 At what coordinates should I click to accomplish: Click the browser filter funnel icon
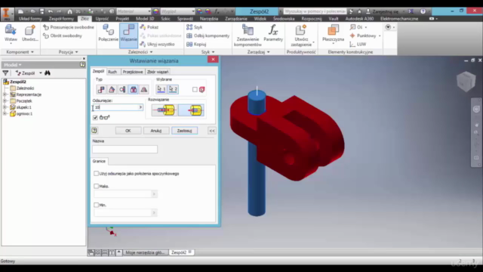coord(5,73)
